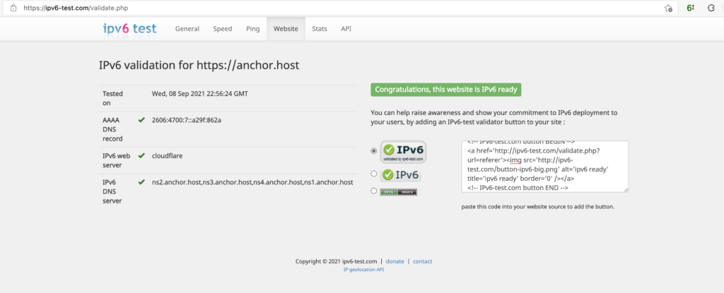Switch to the General tab

pyautogui.click(x=187, y=29)
